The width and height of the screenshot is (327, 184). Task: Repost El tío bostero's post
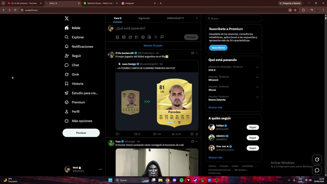coord(137,134)
